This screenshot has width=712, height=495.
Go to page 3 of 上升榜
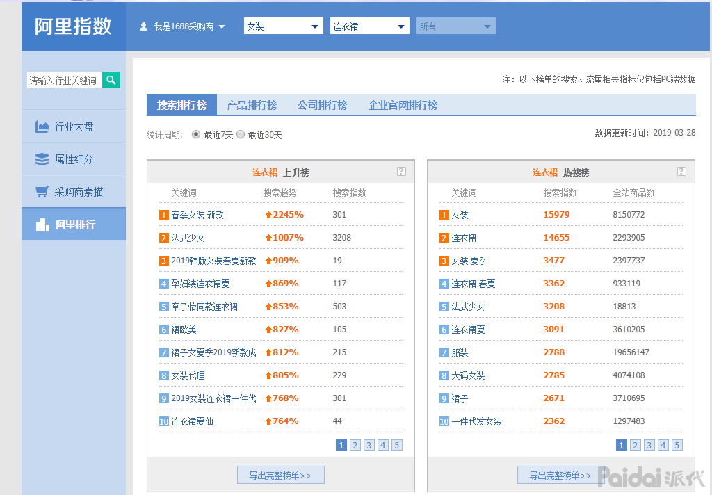coord(369,445)
